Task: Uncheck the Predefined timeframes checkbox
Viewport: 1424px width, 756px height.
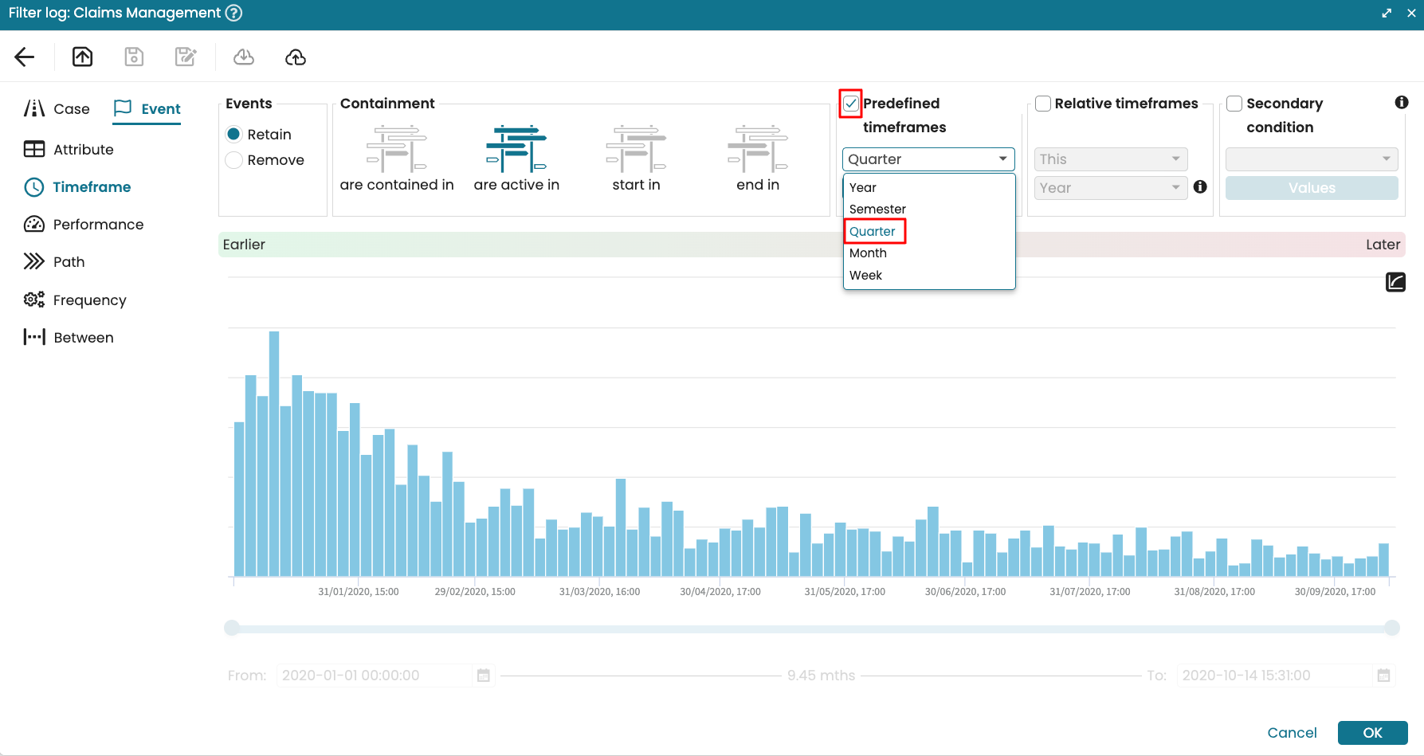Action: click(851, 104)
